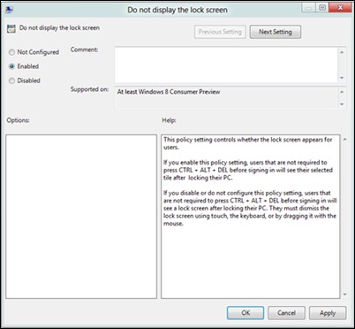Click the Help pane scroll up arrow
Image resolution: width=355 pixels, height=329 pixels.
344,139
